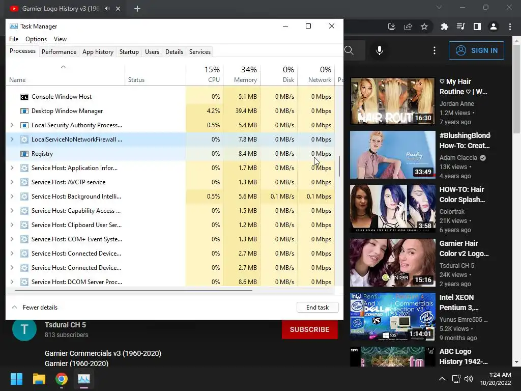Mute the Garnier Logo History browser tab
521x391 pixels.
(x=107, y=9)
